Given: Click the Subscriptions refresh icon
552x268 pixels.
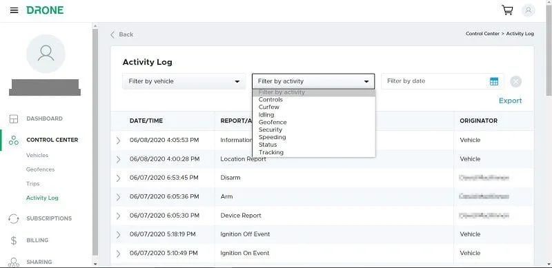Looking at the screenshot, I should [14, 219].
